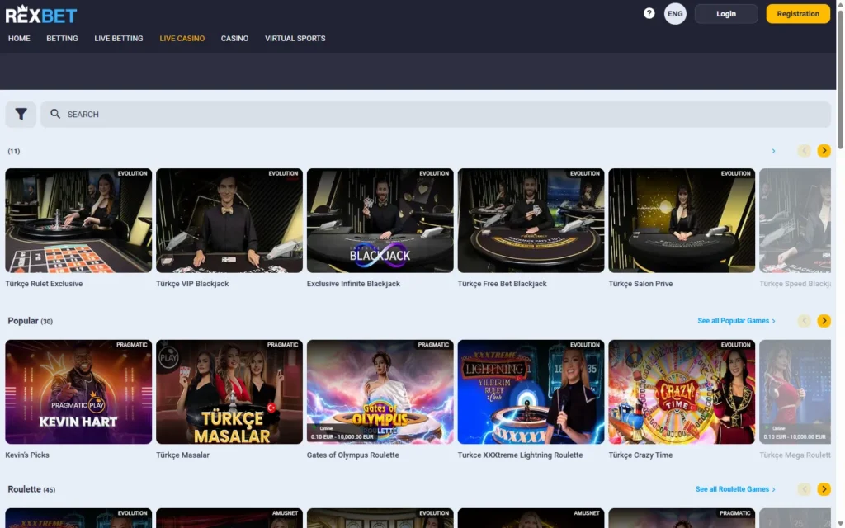Open Türkçe VIP Blackjack thumbnail
Screen dimensions: 845x528
(x=229, y=220)
